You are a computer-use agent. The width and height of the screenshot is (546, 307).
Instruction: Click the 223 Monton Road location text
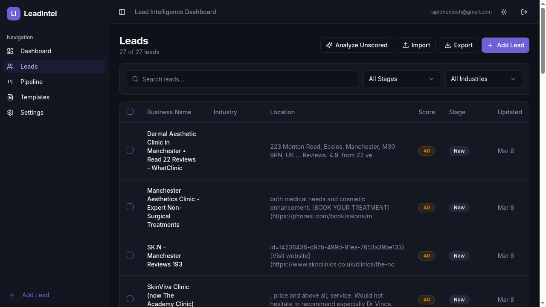point(333,151)
